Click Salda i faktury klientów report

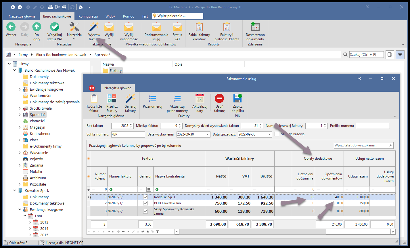(199, 28)
